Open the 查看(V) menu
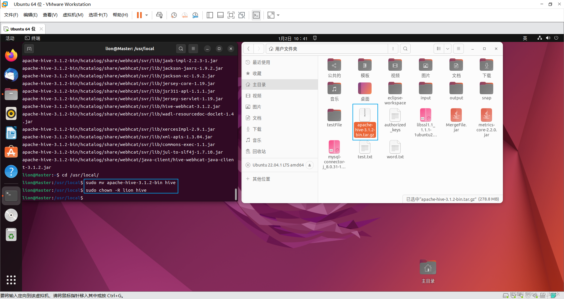This screenshot has height=299, width=564. click(x=50, y=15)
